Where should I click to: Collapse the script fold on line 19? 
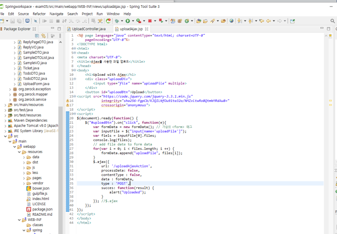tap(75, 114)
